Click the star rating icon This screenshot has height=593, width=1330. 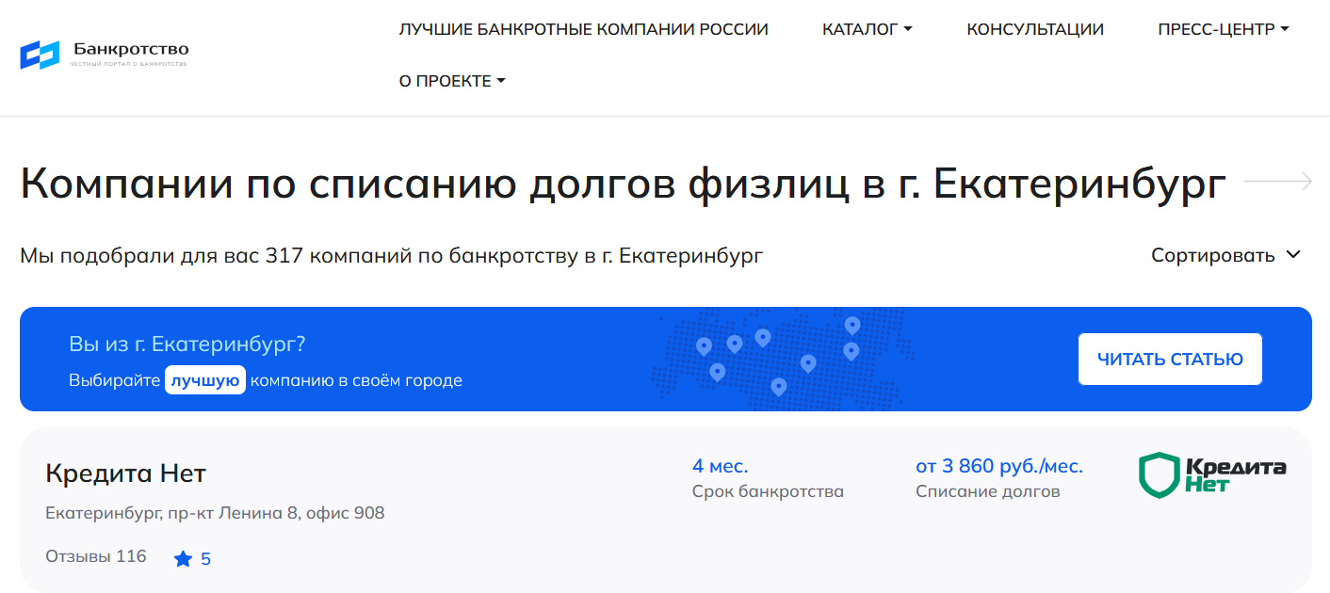point(183,559)
